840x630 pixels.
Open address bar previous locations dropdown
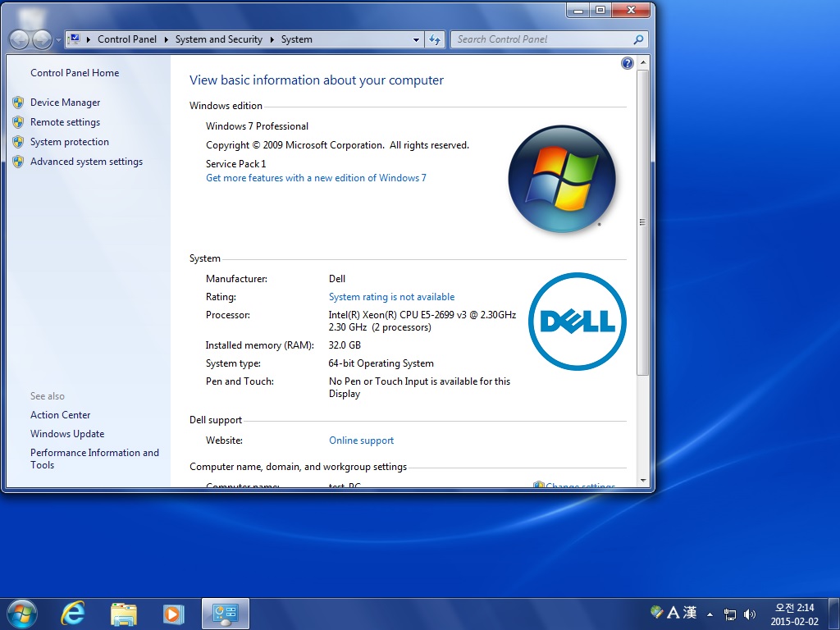coord(416,39)
